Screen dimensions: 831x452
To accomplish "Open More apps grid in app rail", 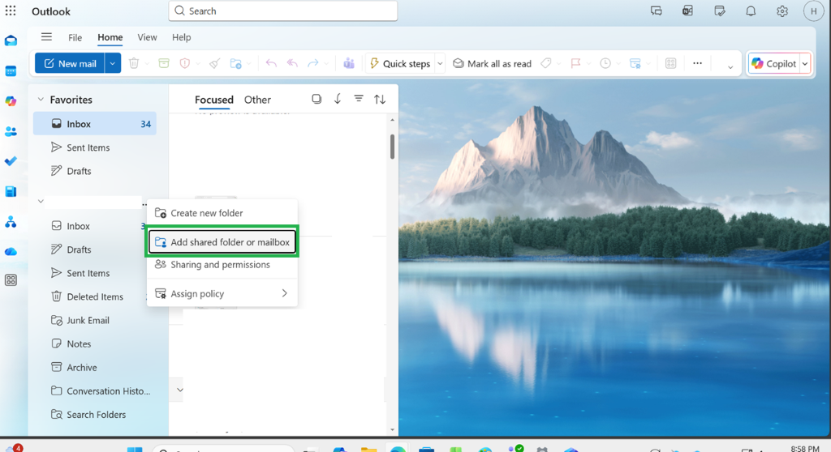I will (11, 280).
